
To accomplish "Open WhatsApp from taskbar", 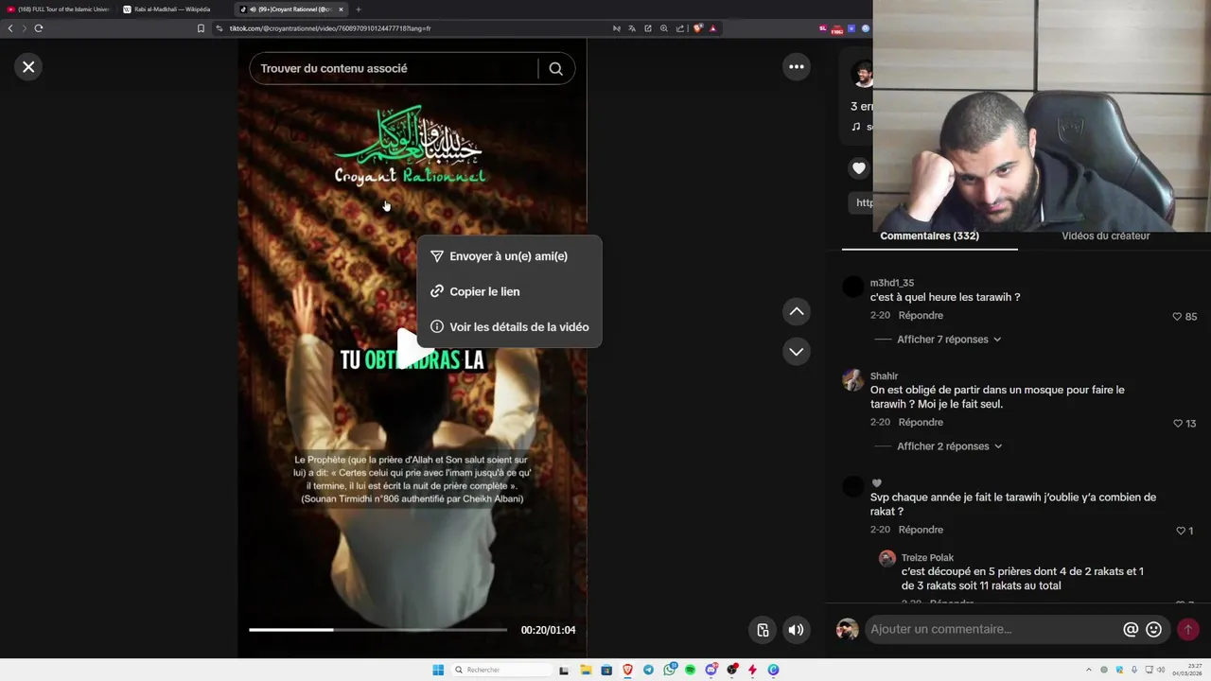I will pyautogui.click(x=670, y=670).
